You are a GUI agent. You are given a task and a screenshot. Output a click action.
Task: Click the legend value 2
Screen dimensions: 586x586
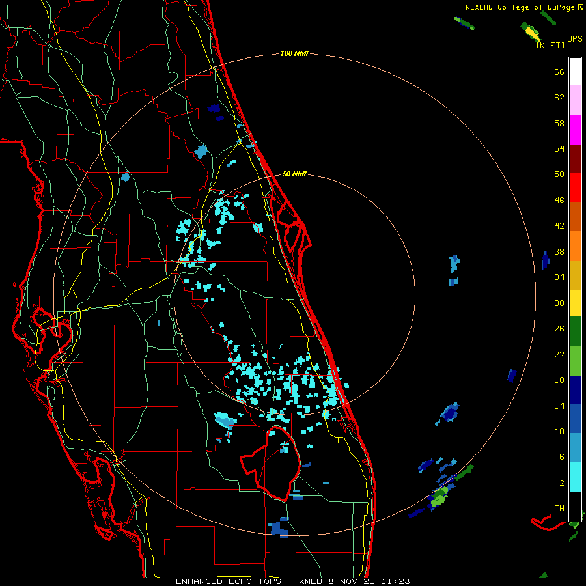click(562, 482)
